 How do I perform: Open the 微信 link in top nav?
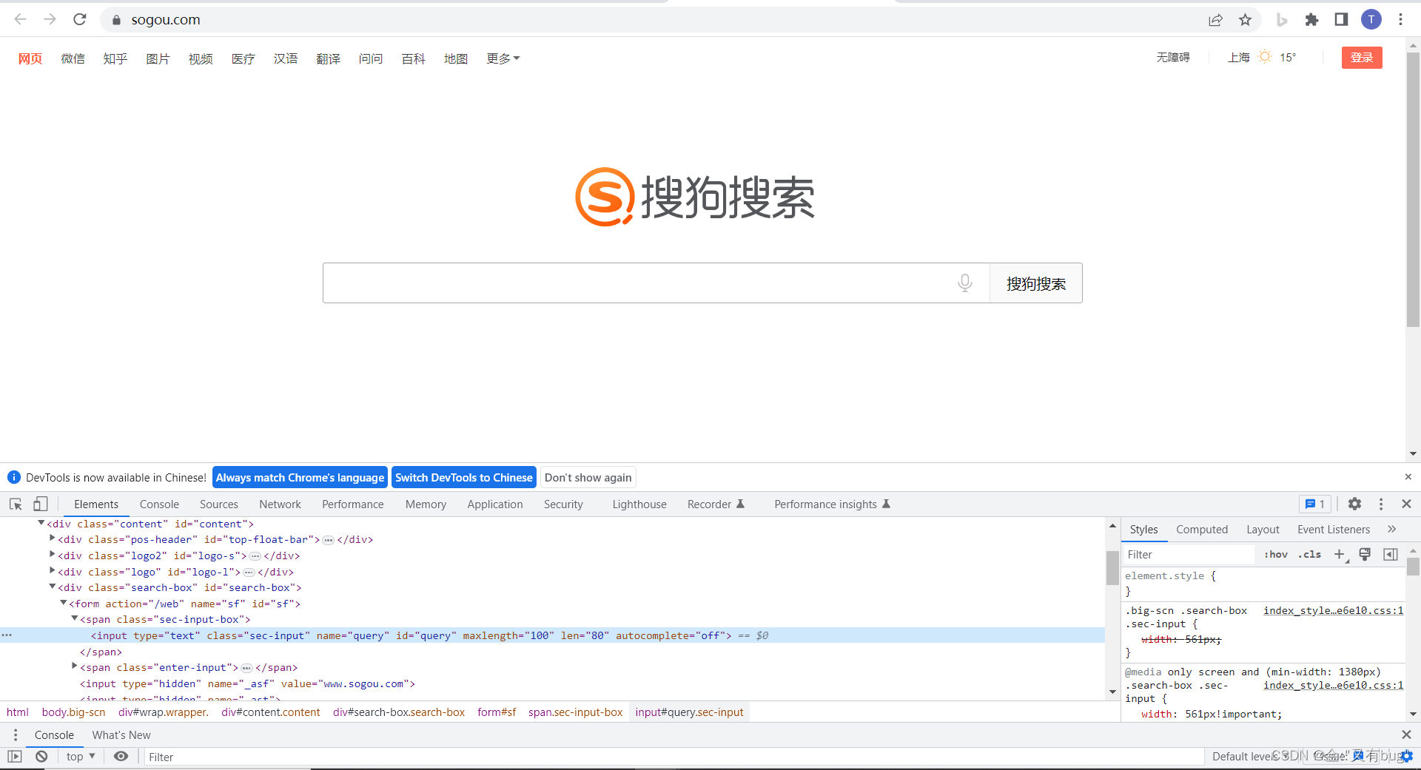(73, 58)
